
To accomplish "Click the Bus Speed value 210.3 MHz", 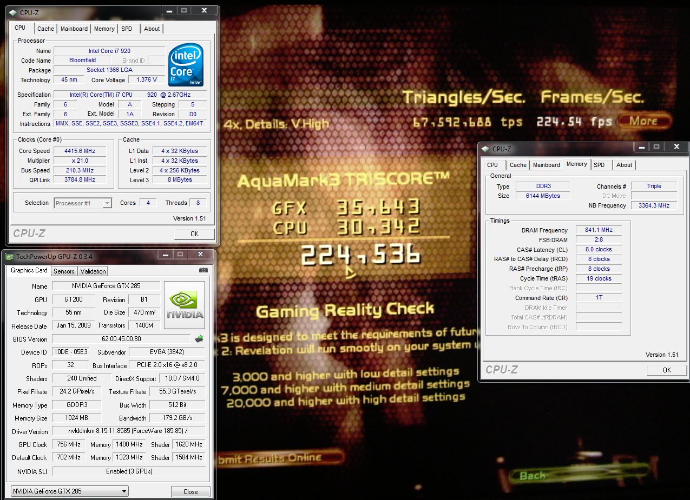I will [x=80, y=170].
